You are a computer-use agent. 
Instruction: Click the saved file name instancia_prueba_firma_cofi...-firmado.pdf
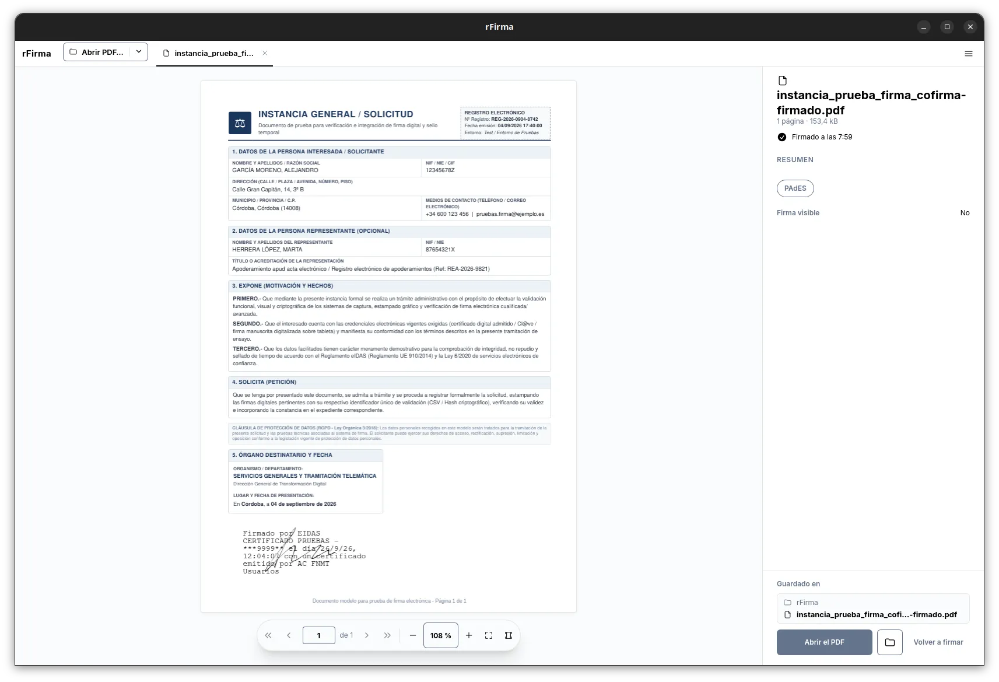876,614
